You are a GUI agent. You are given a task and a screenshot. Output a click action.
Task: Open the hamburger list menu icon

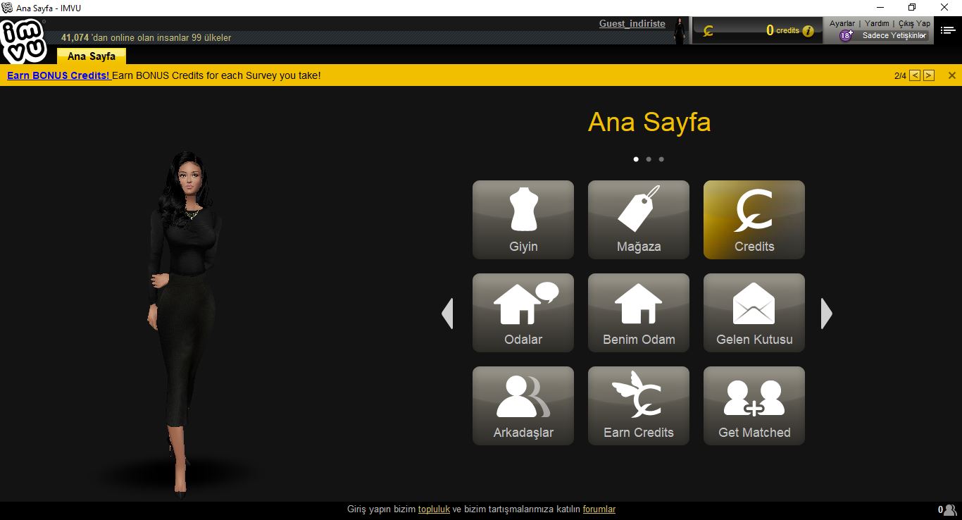(x=948, y=30)
